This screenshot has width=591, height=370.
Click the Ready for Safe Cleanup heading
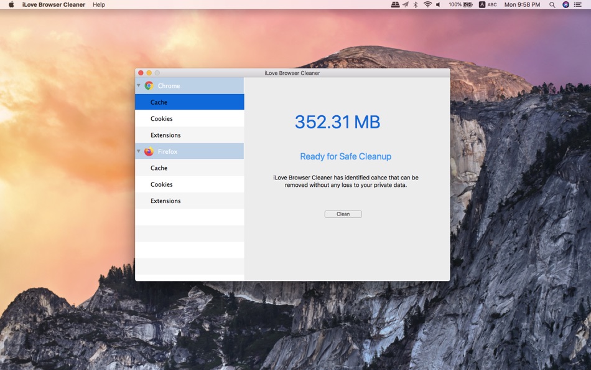coord(346,156)
